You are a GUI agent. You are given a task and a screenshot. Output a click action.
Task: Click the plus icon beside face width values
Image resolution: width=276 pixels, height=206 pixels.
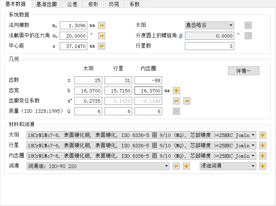click(x=177, y=90)
